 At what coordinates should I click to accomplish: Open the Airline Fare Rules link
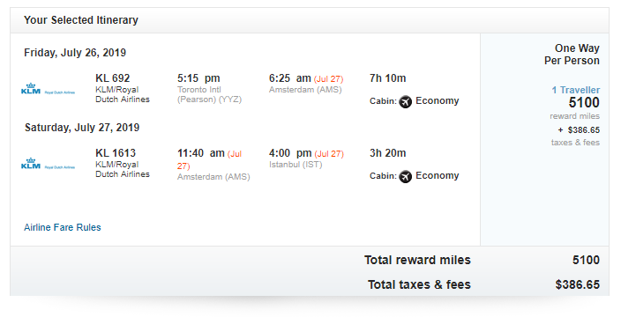click(x=62, y=227)
